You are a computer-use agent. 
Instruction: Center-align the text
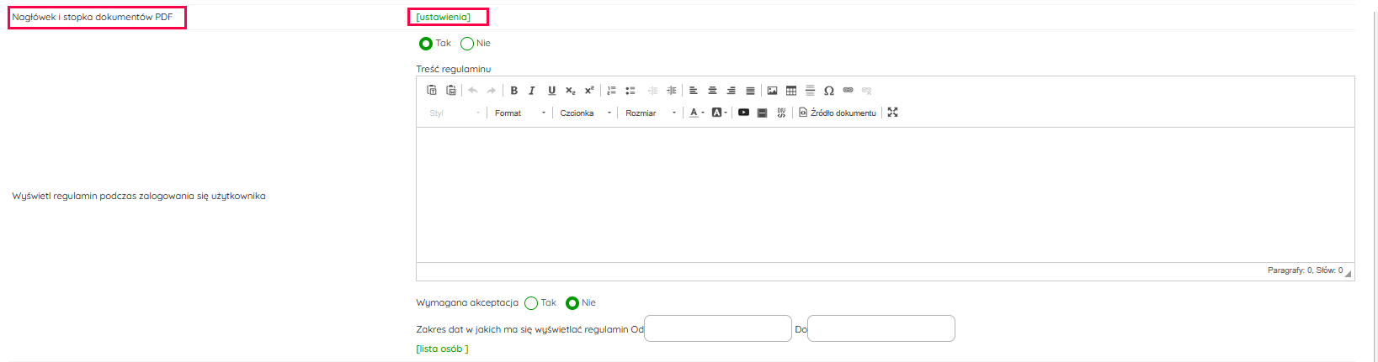[712, 91]
